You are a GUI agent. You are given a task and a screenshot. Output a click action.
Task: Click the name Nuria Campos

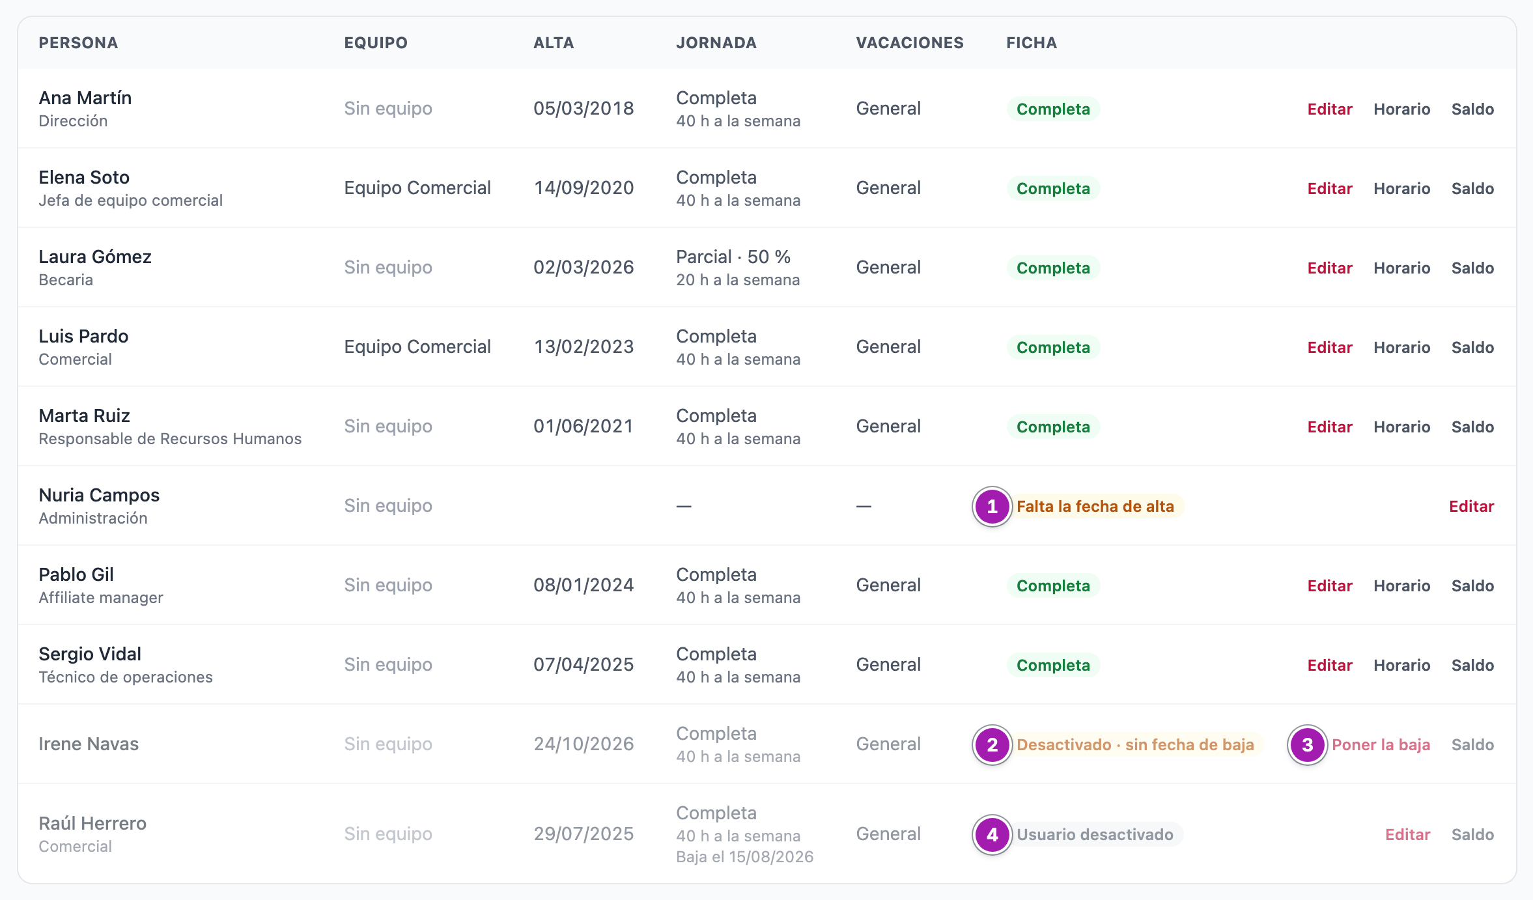pyautogui.click(x=99, y=495)
